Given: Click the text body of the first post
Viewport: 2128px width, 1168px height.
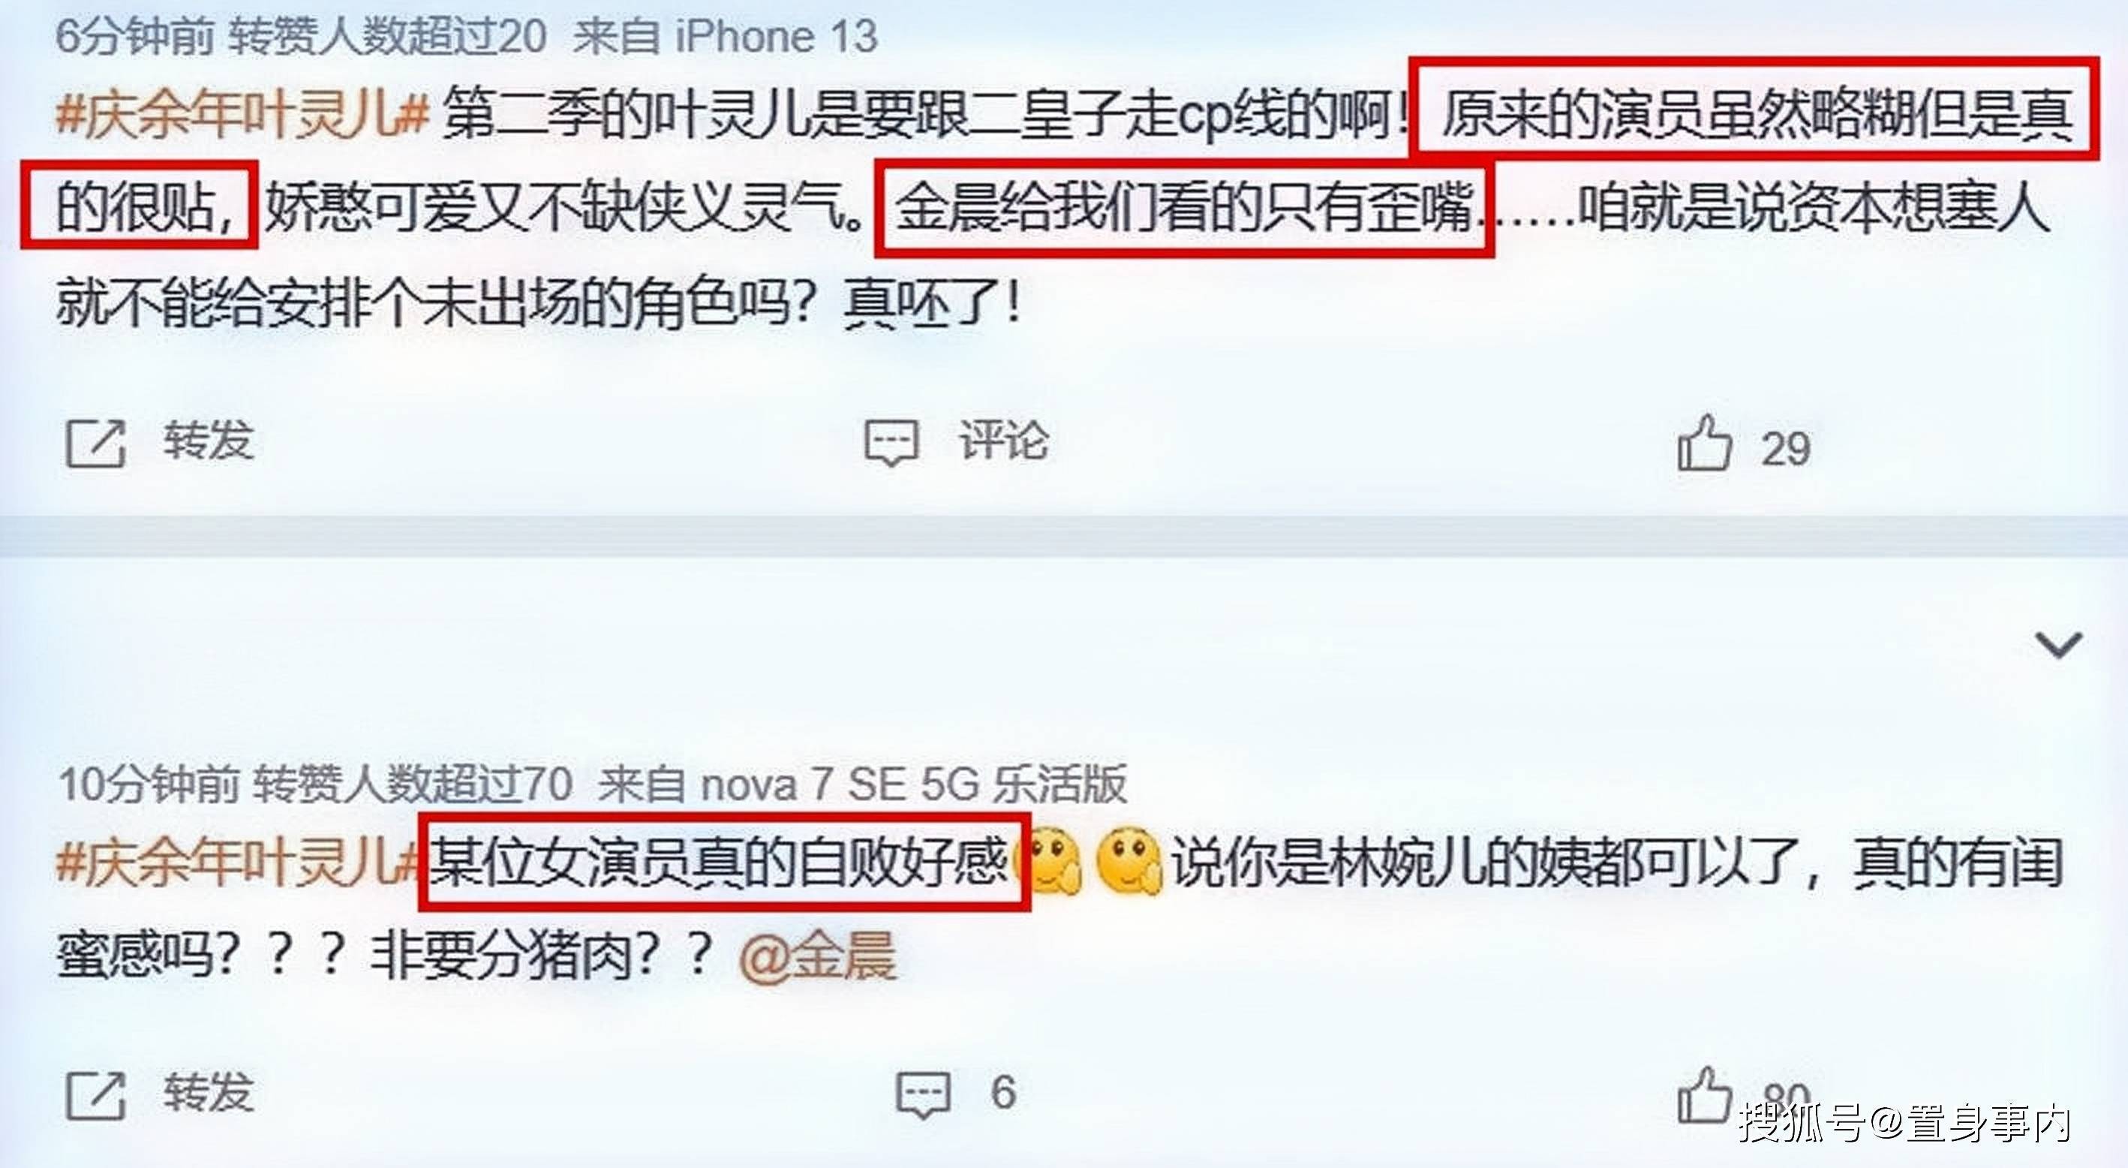Looking at the screenshot, I should tap(1066, 206).
